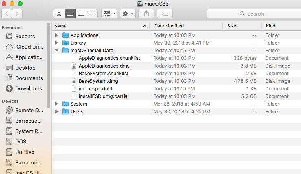Click the Share toolbar button
Screen dimensions: 301x174
[146, 14]
